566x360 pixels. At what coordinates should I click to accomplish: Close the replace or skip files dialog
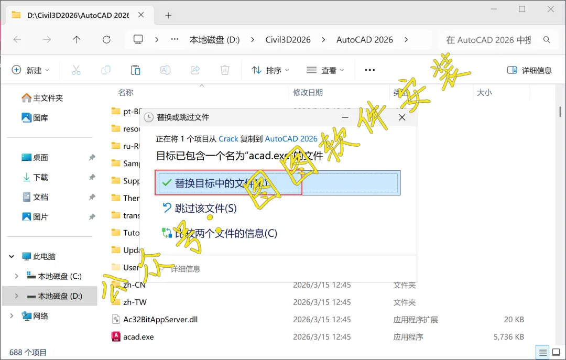(x=402, y=117)
